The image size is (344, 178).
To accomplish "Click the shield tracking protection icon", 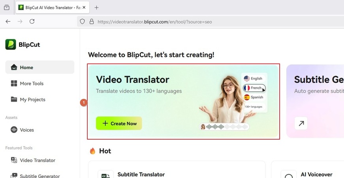I will point(82,21).
